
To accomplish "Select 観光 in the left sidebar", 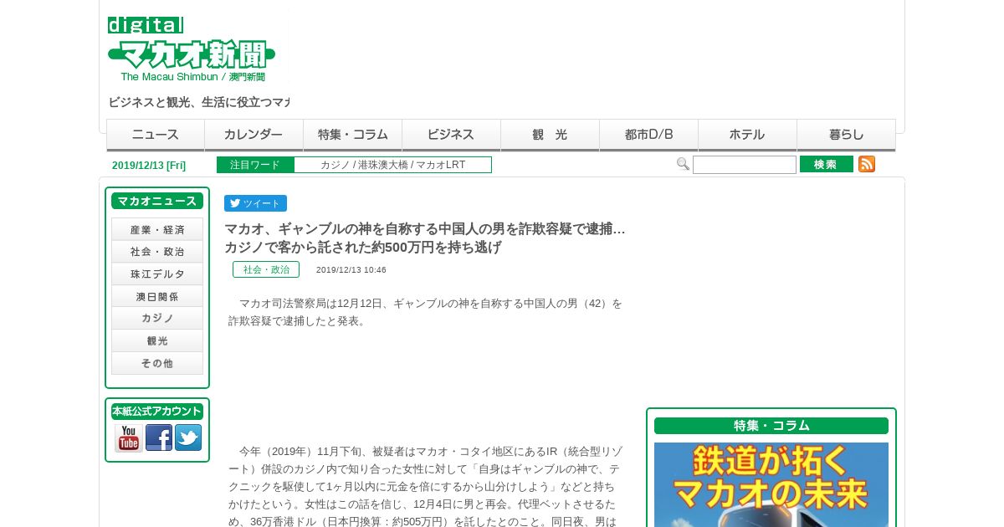I will 157,341.
